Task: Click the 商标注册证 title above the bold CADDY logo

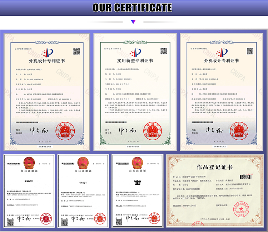Action: coord(29,171)
